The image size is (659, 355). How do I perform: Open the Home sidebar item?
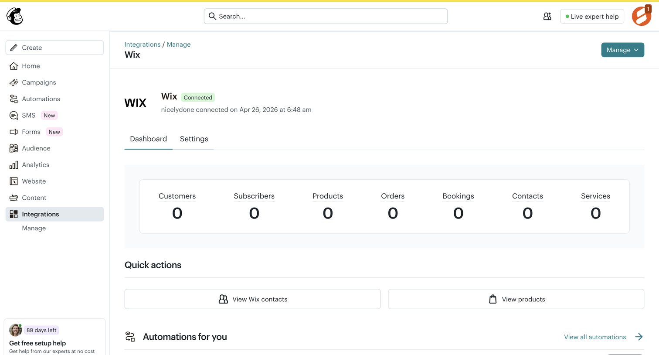tap(54, 66)
